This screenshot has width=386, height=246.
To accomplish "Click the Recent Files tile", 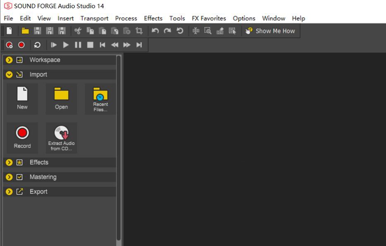I will (x=100, y=99).
